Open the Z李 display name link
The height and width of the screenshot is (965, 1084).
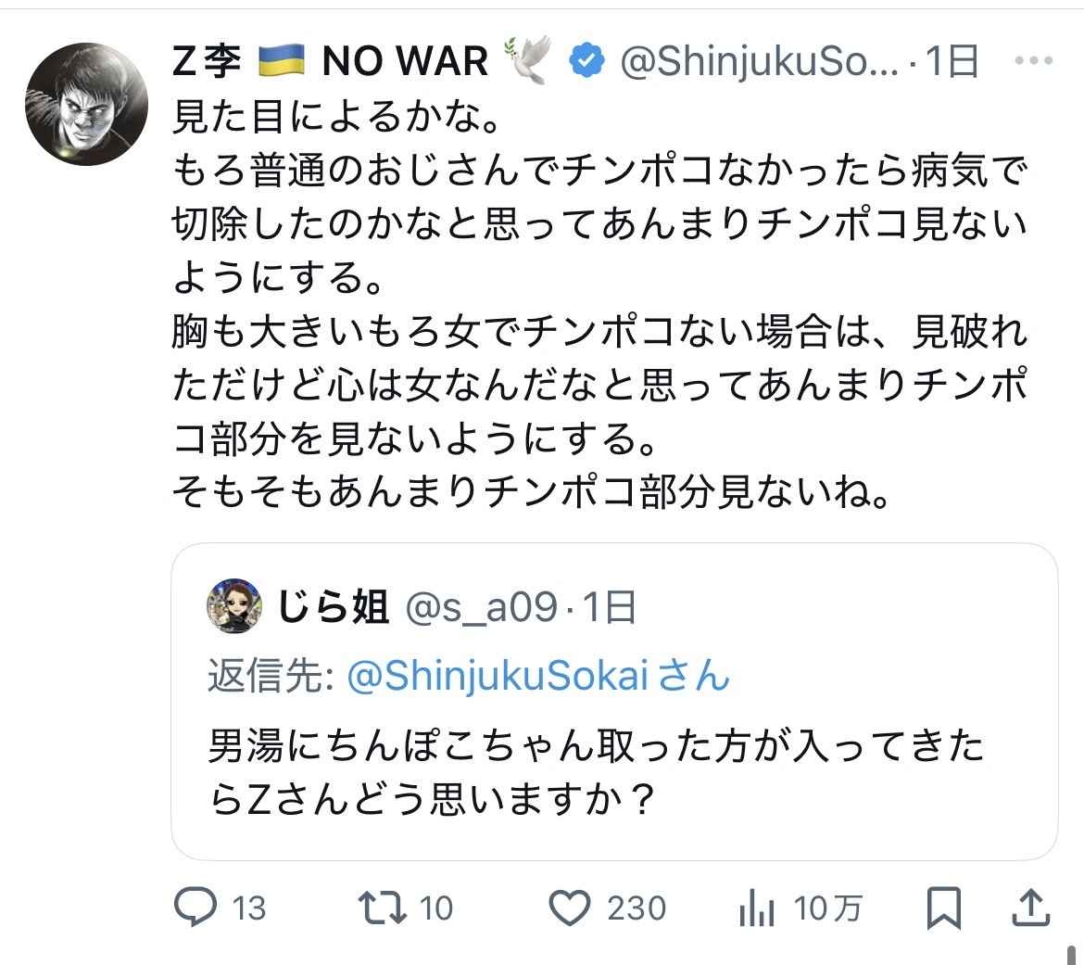click(x=208, y=61)
